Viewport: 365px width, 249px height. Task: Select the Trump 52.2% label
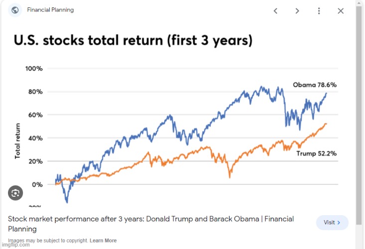click(316, 153)
